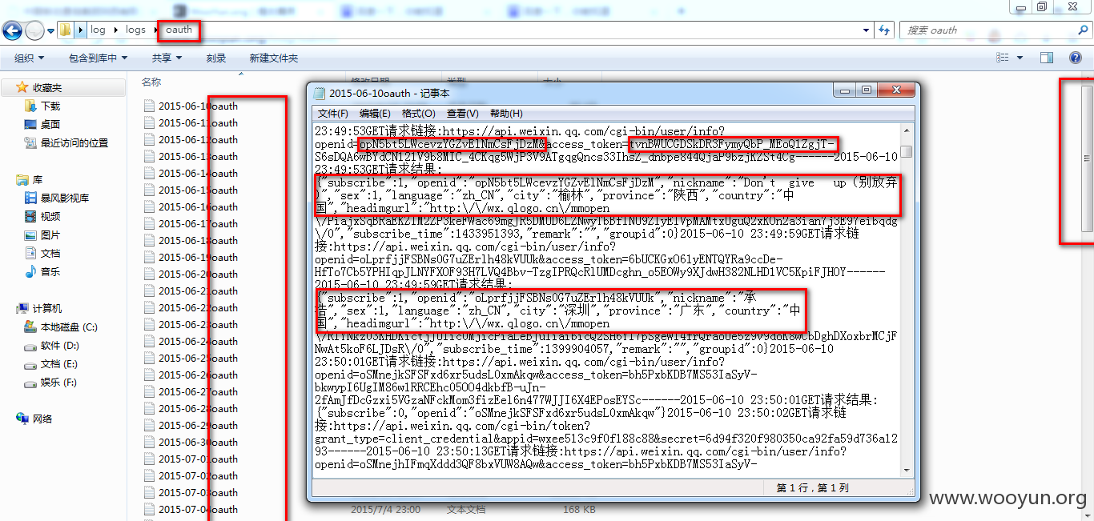Select the 2015-06-14oauth file icon

pos(149,173)
